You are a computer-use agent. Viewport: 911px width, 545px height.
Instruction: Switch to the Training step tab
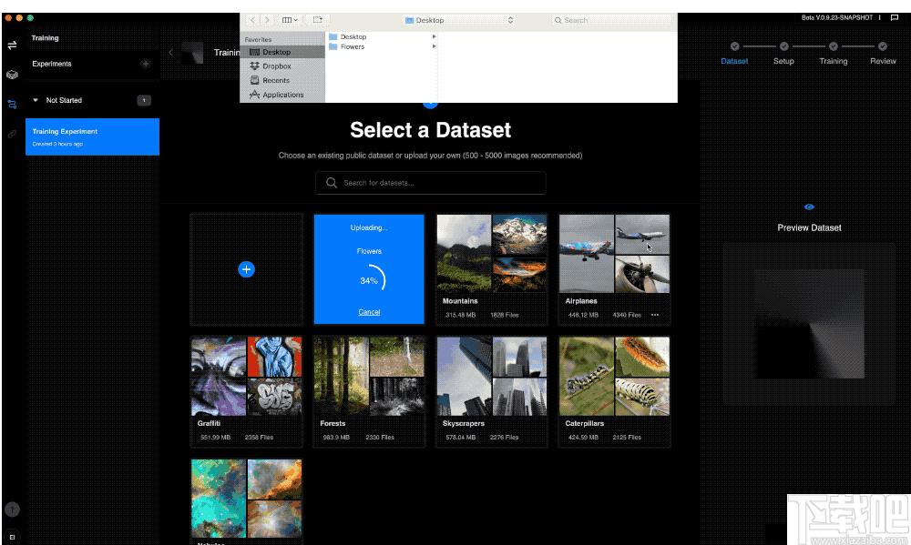pos(834,61)
